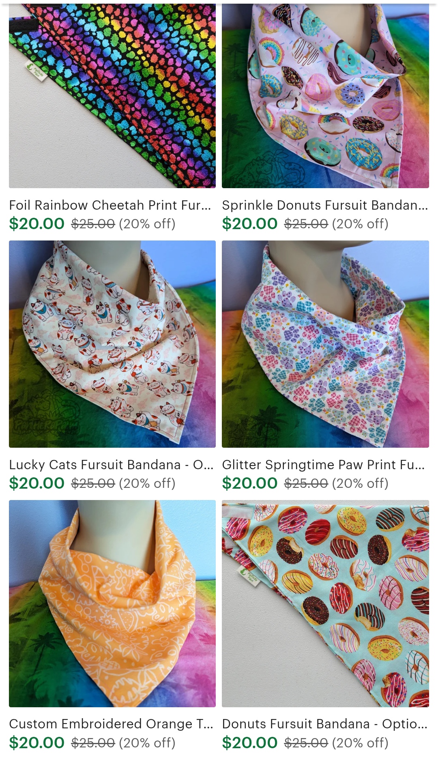This screenshot has width=438, height=762.
Task: Open the aqua Donuts Fursuit Bandana image
Action: [x=325, y=603]
